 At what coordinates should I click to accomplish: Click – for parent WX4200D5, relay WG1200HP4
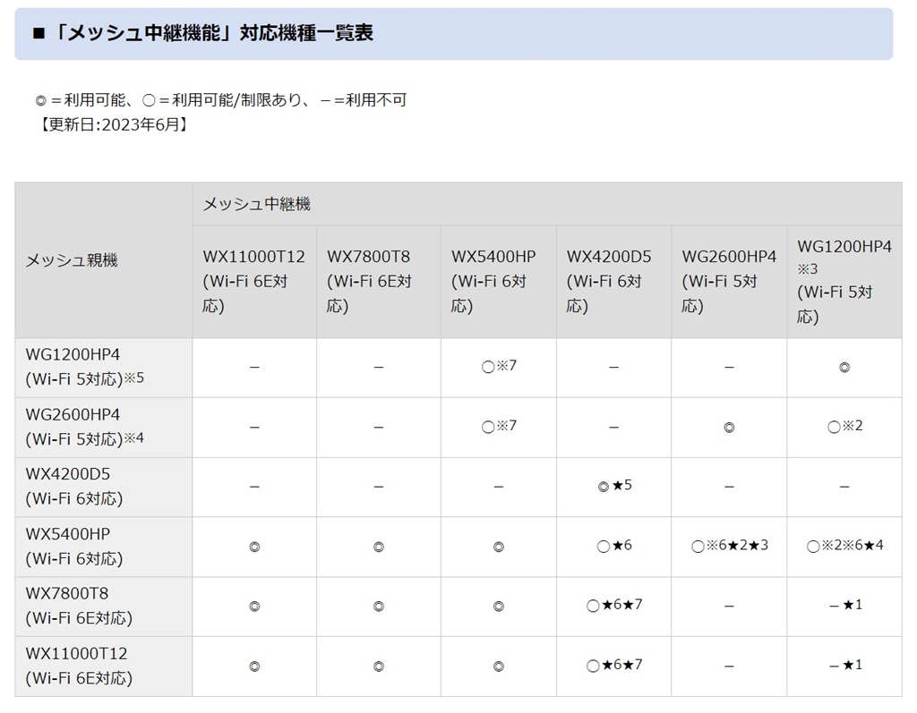pos(844,487)
